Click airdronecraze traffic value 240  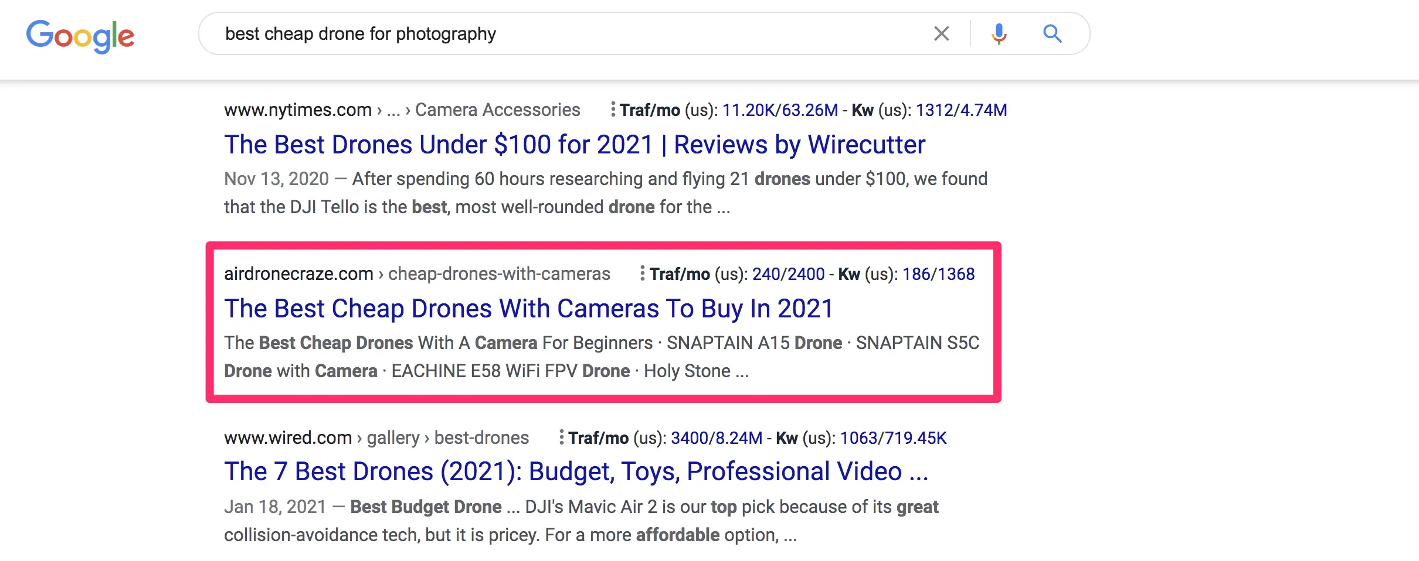point(767,274)
